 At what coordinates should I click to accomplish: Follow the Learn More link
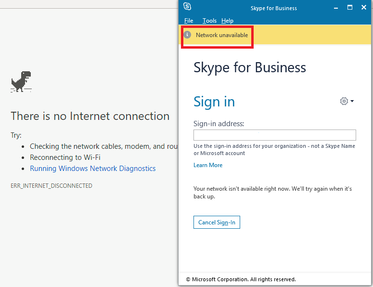[x=208, y=165]
